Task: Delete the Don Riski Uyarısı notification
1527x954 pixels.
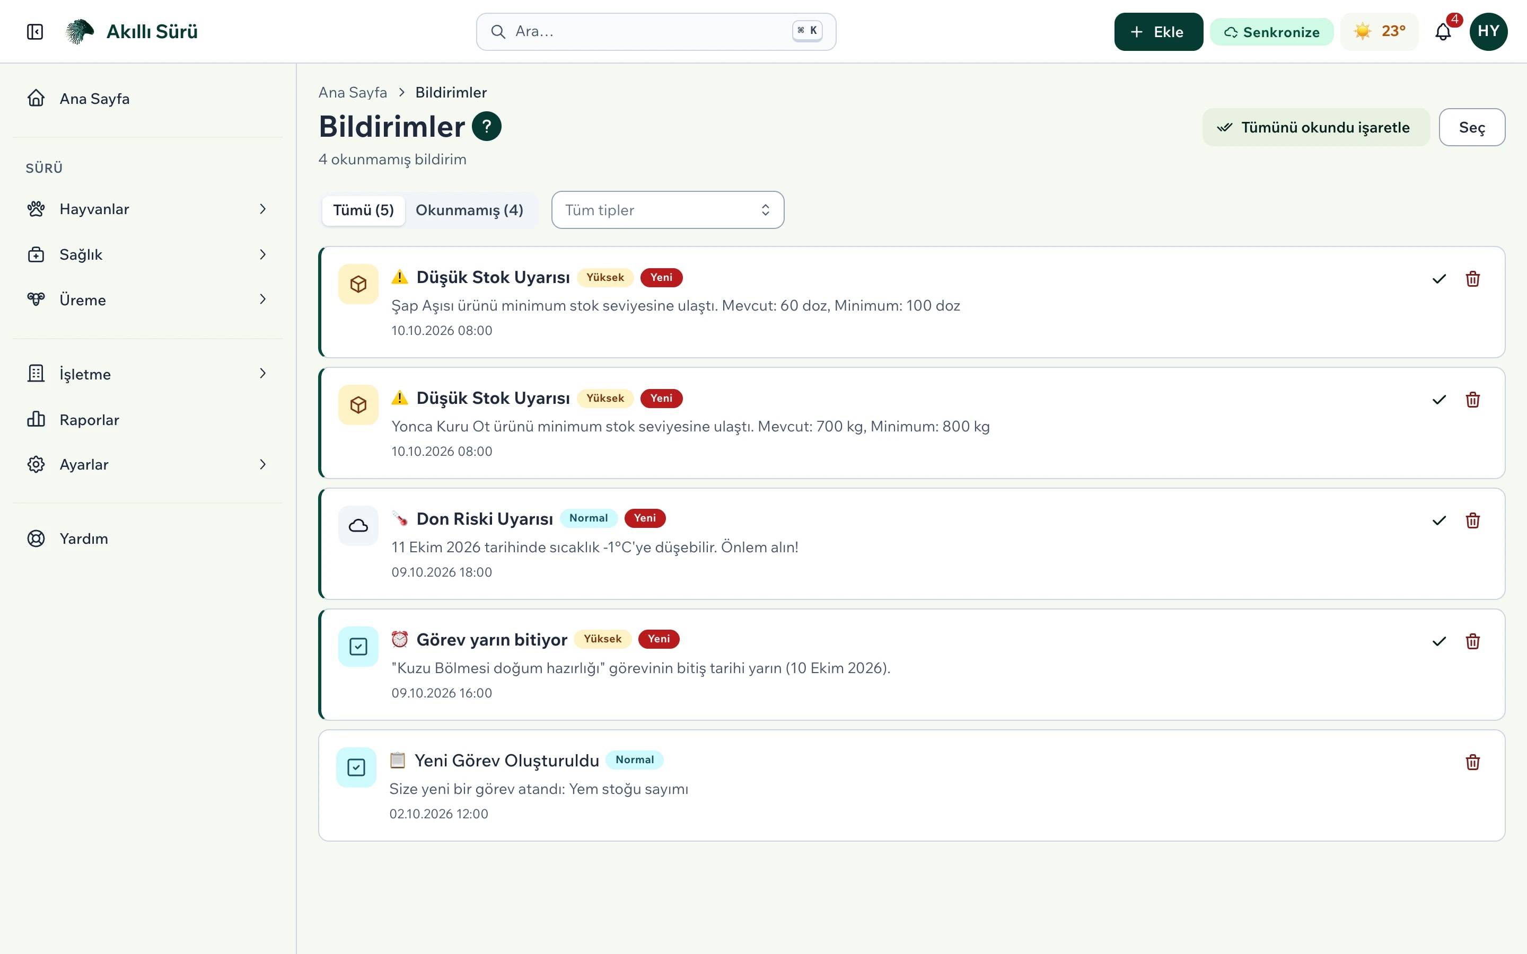Action: [1473, 520]
